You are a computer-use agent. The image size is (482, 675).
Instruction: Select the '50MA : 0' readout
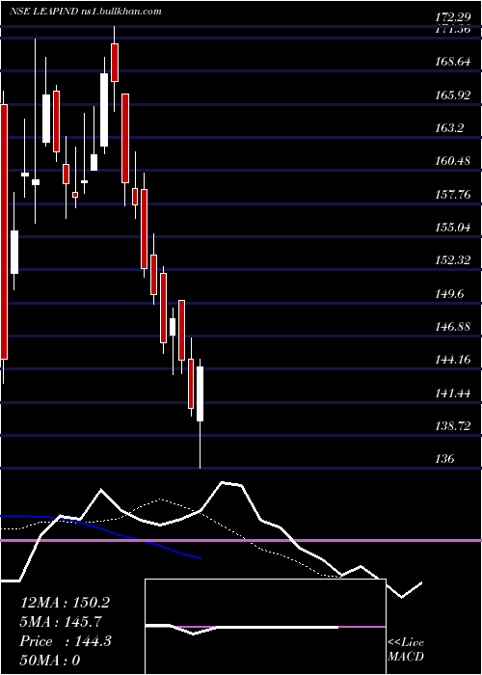(x=50, y=660)
